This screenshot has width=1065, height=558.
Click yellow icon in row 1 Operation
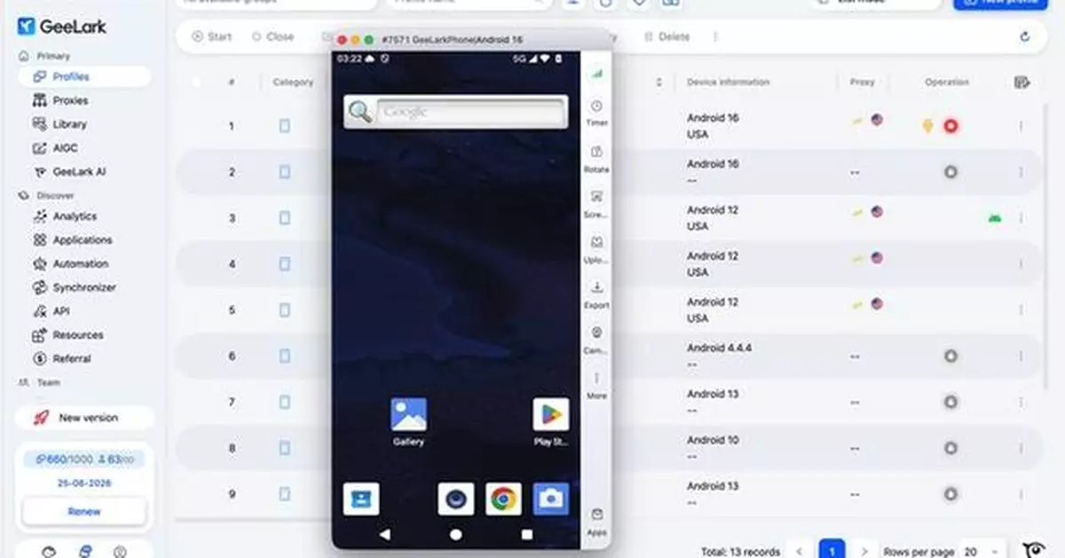coord(928,126)
